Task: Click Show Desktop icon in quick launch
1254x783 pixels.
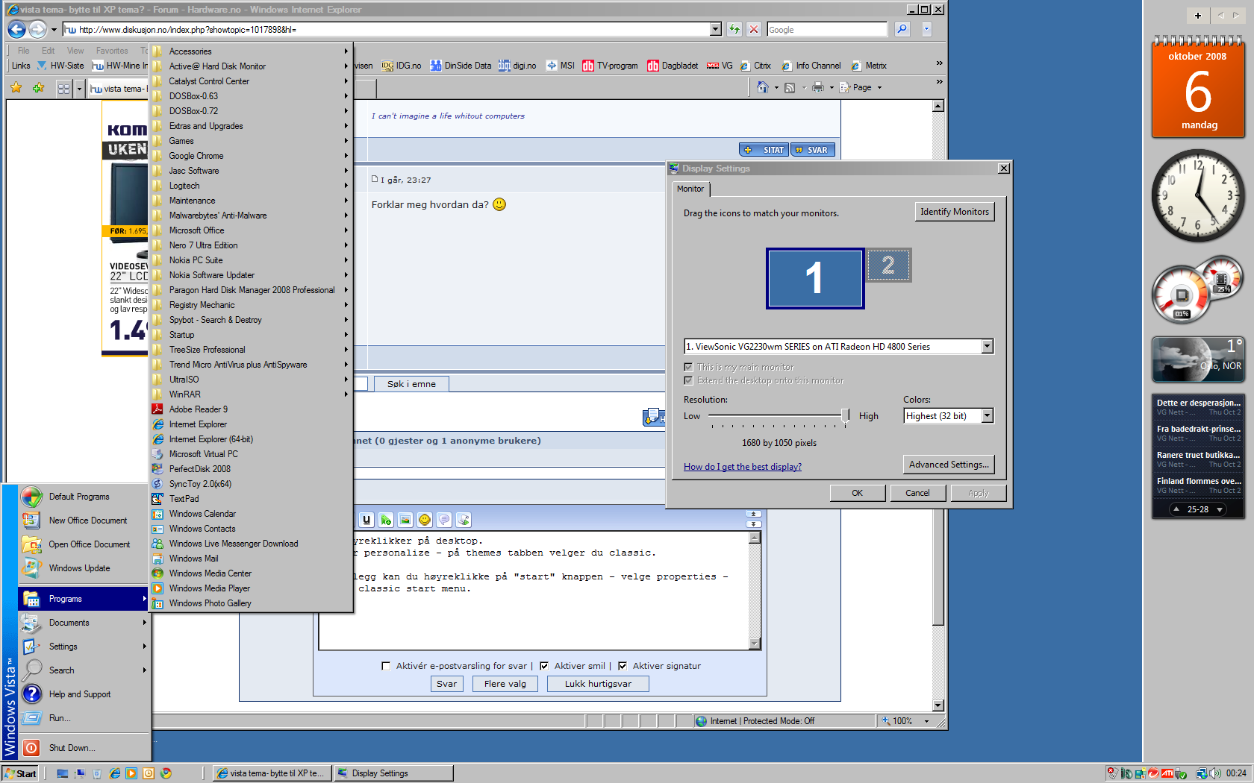Action: (63, 773)
